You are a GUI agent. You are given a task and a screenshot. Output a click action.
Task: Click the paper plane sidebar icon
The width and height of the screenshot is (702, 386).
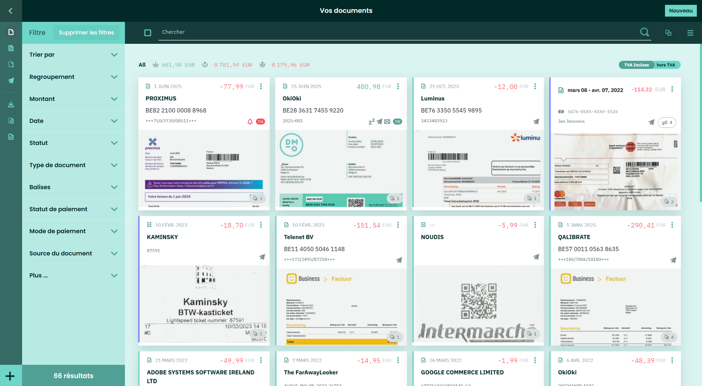coord(11,80)
